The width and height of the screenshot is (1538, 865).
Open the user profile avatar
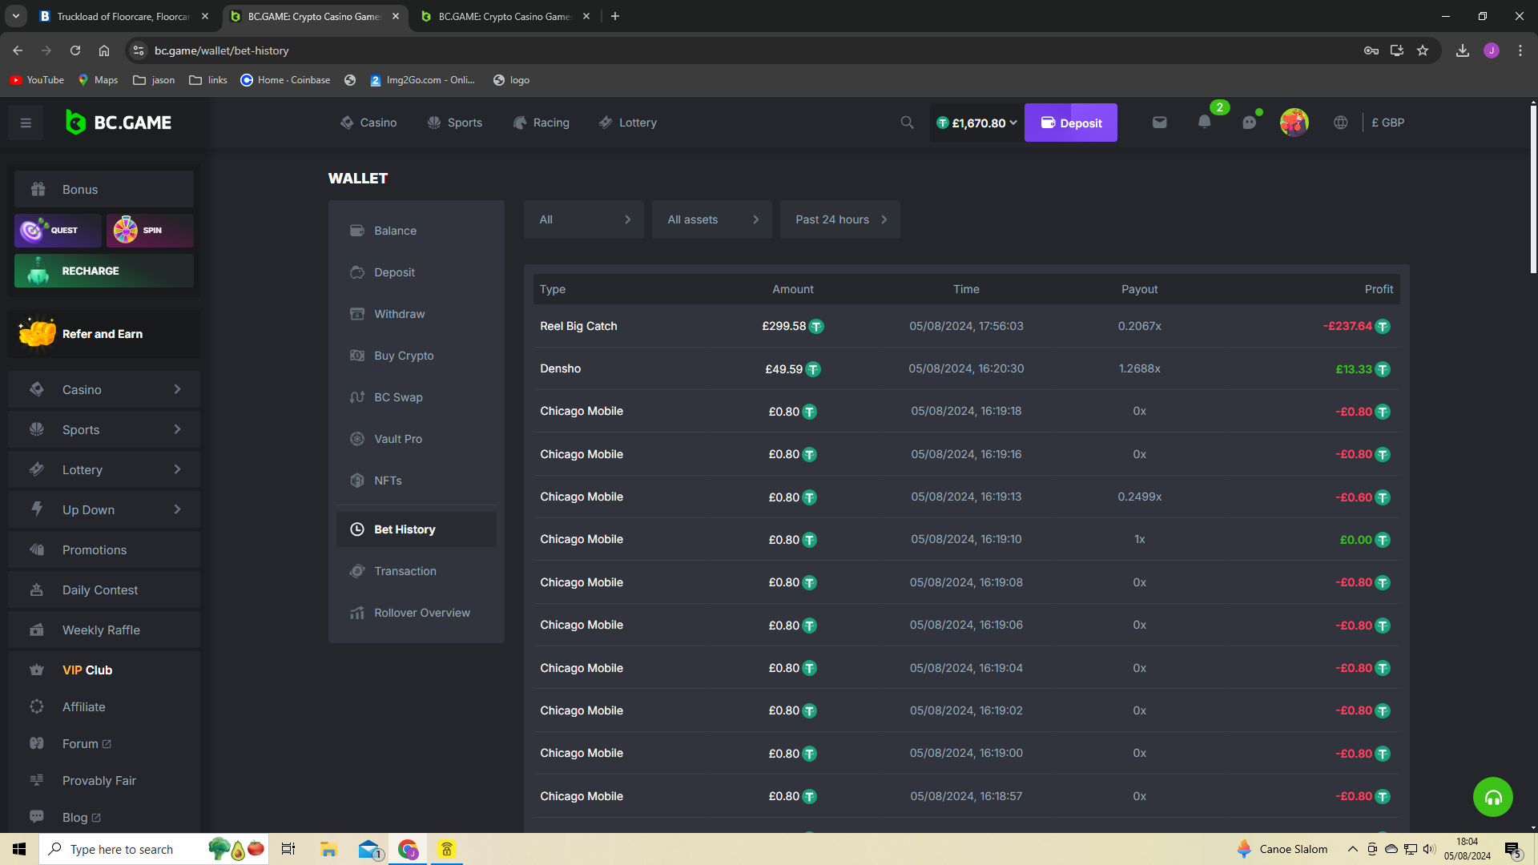click(1294, 123)
